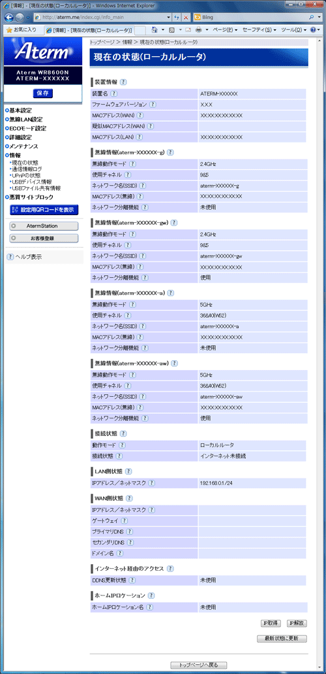The width and height of the screenshot is (326, 674).
Task: Click the AtermStation button
Action: click(x=44, y=226)
